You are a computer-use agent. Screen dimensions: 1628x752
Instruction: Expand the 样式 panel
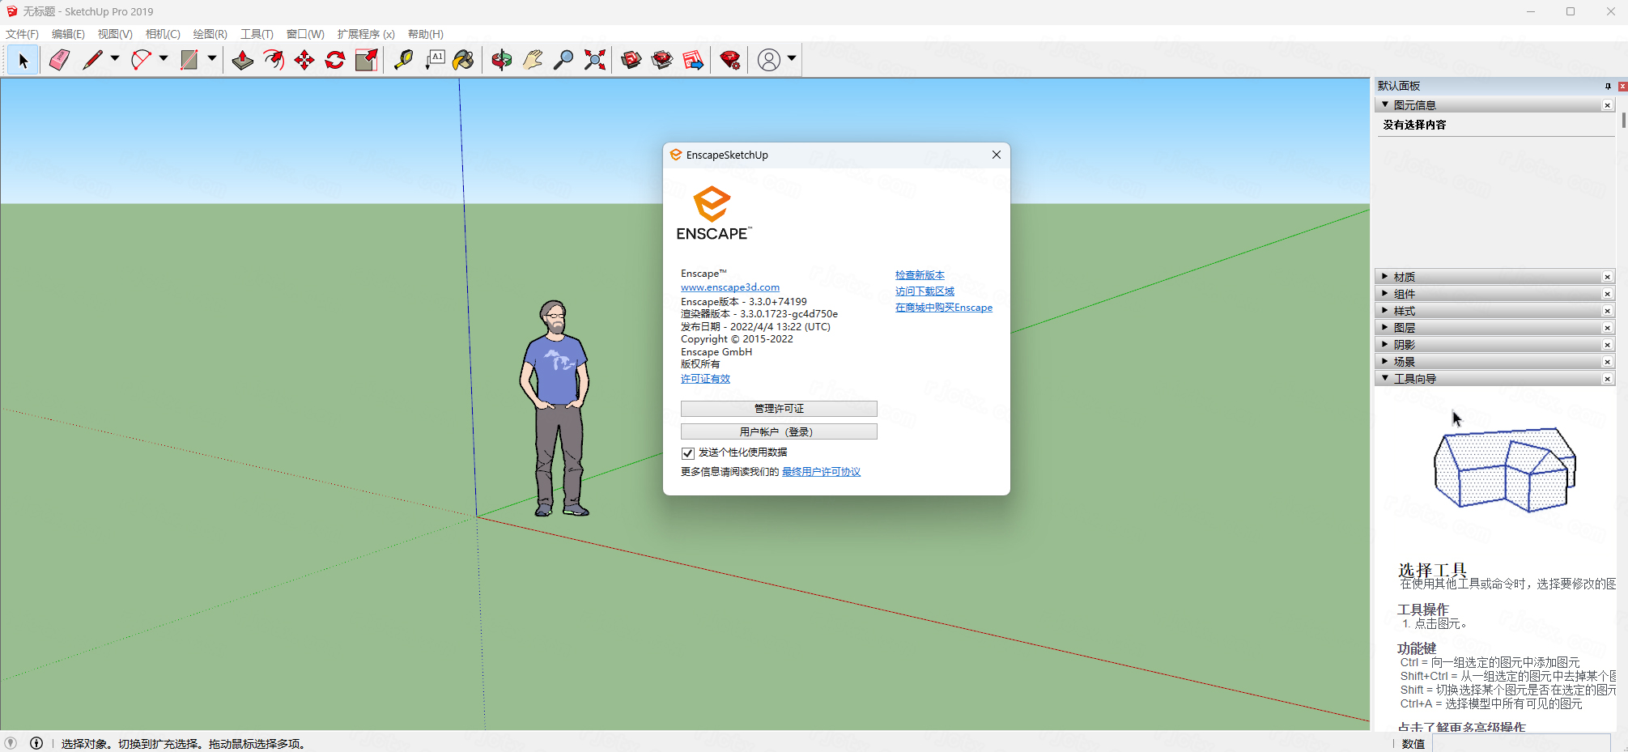[x=1385, y=311]
